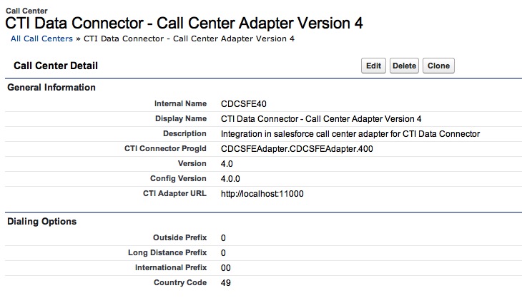Click the large page title heading
This screenshot has height=298, width=522.
[184, 23]
